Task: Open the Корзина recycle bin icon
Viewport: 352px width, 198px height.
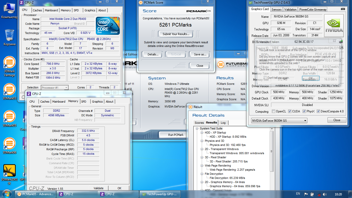Action: point(10,37)
